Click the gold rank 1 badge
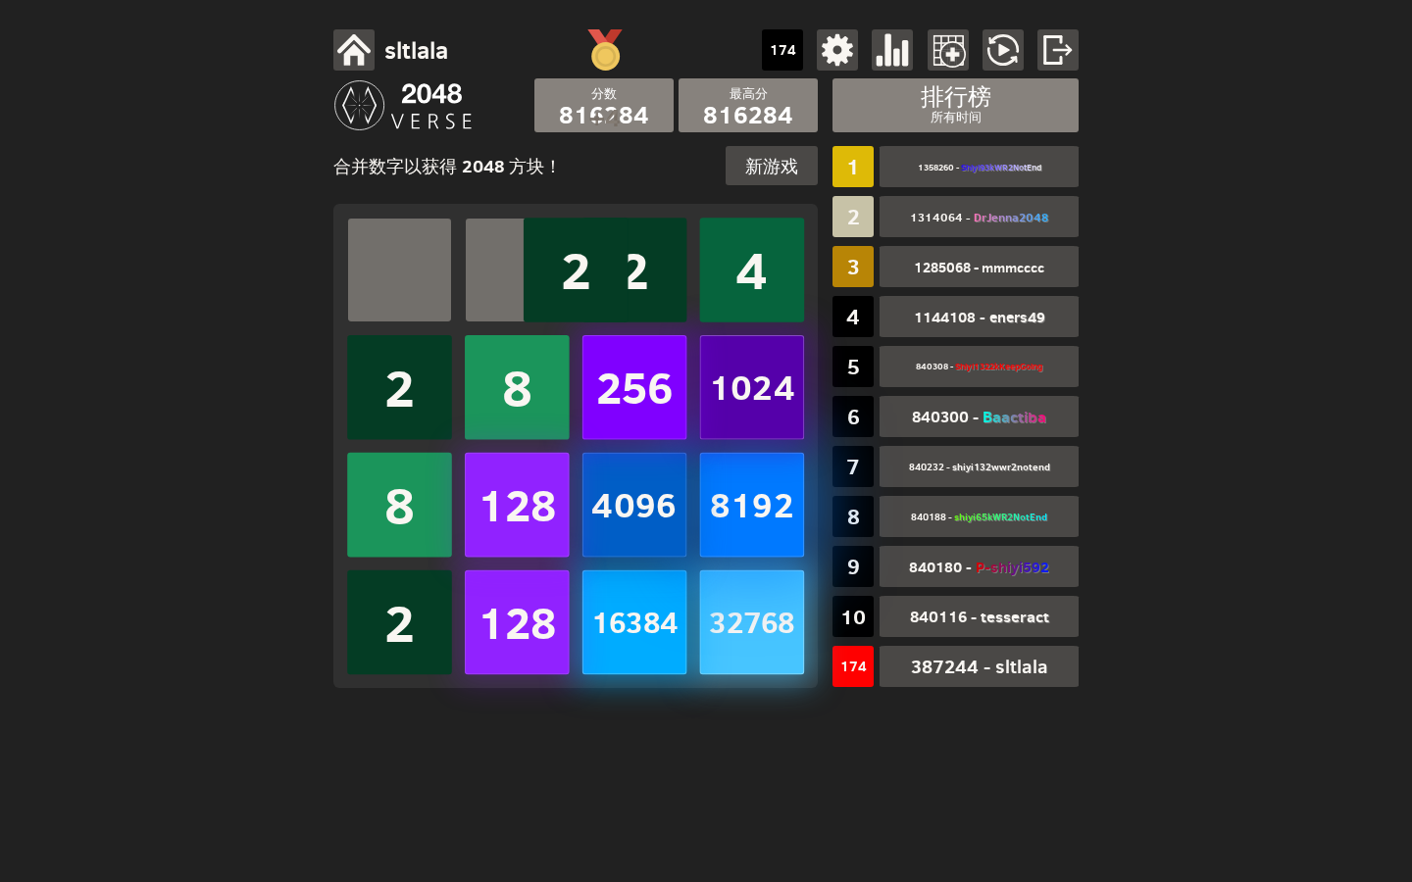This screenshot has height=882, width=1412. point(853,167)
